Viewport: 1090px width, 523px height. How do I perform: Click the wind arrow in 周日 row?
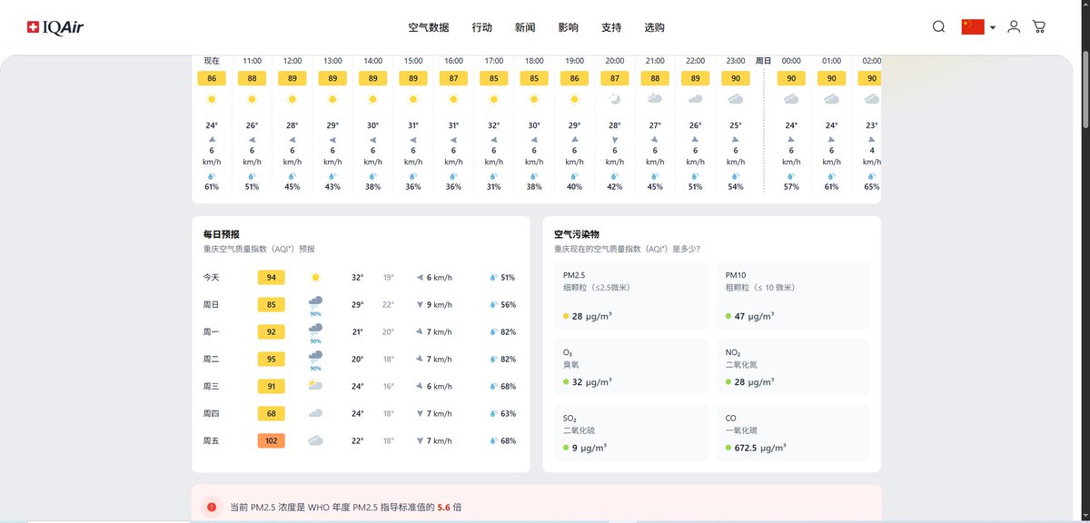tap(420, 305)
